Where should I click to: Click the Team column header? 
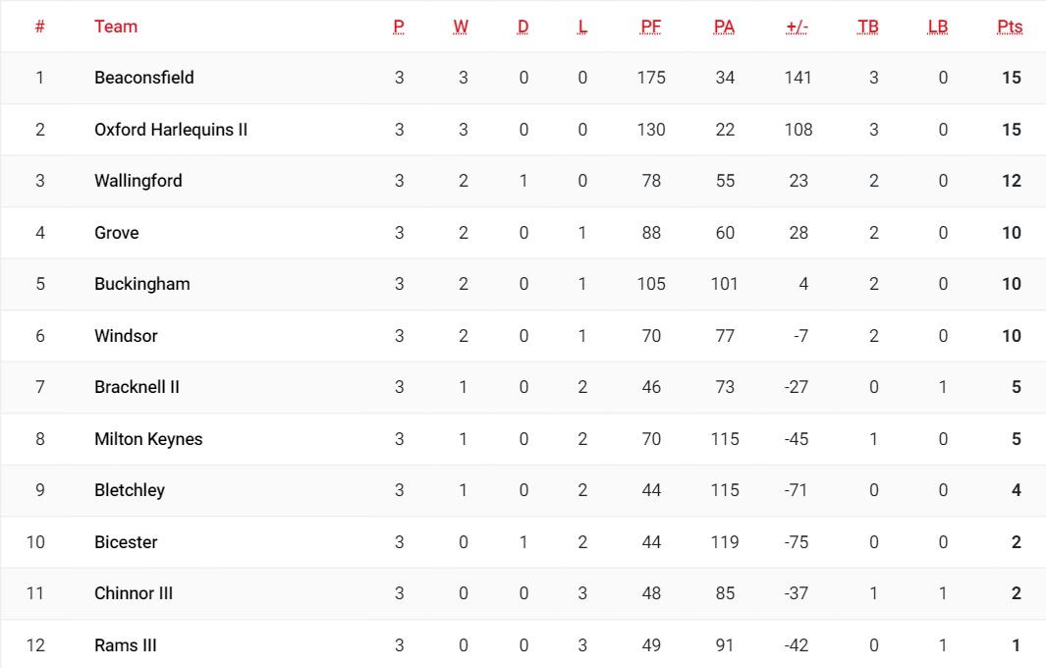pyautogui.click(x=116, y=27)
